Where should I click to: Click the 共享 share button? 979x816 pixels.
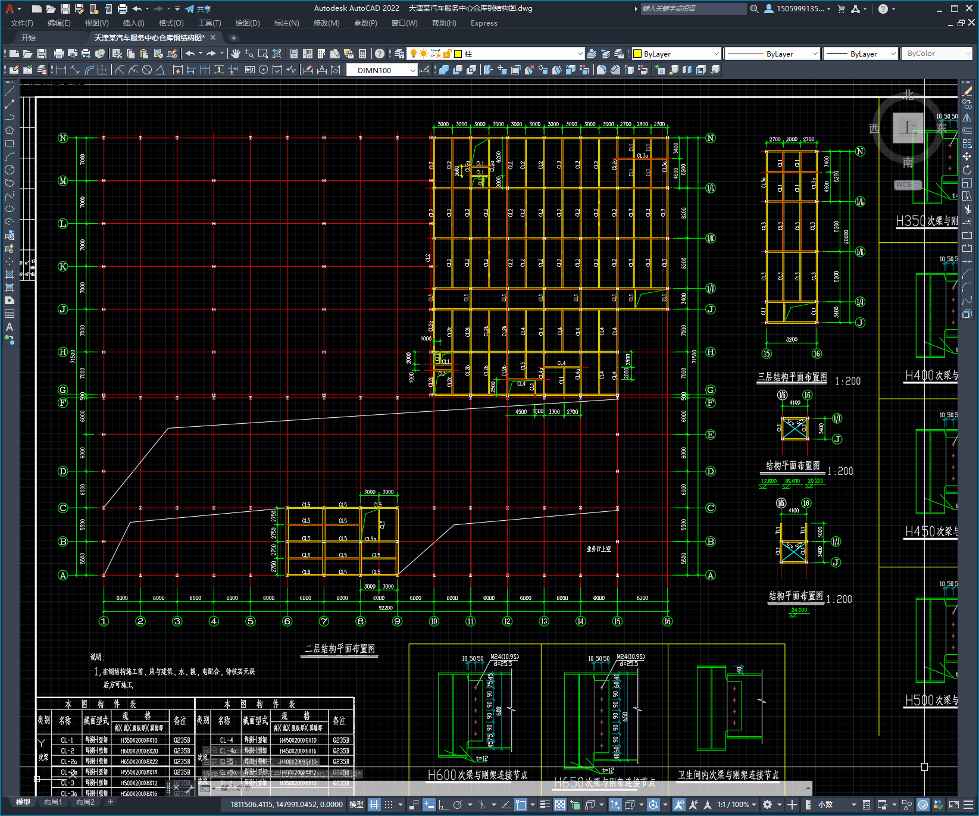point(199,9)
